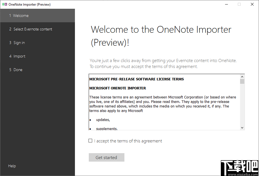
Task: Open the "Done" step in the sidebar
Action: pos(18,70)
